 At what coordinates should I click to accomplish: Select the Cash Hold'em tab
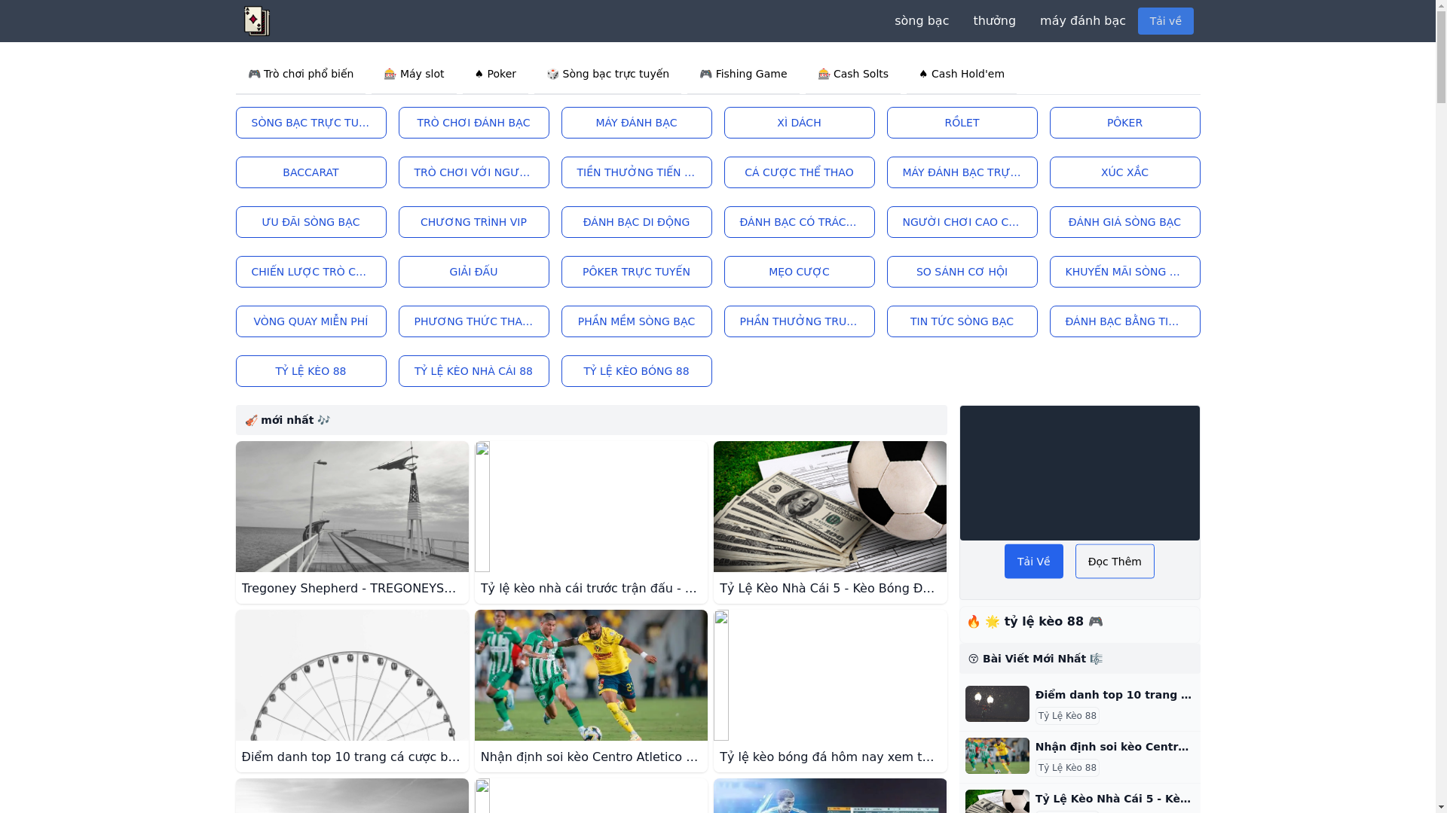point(962,74)
